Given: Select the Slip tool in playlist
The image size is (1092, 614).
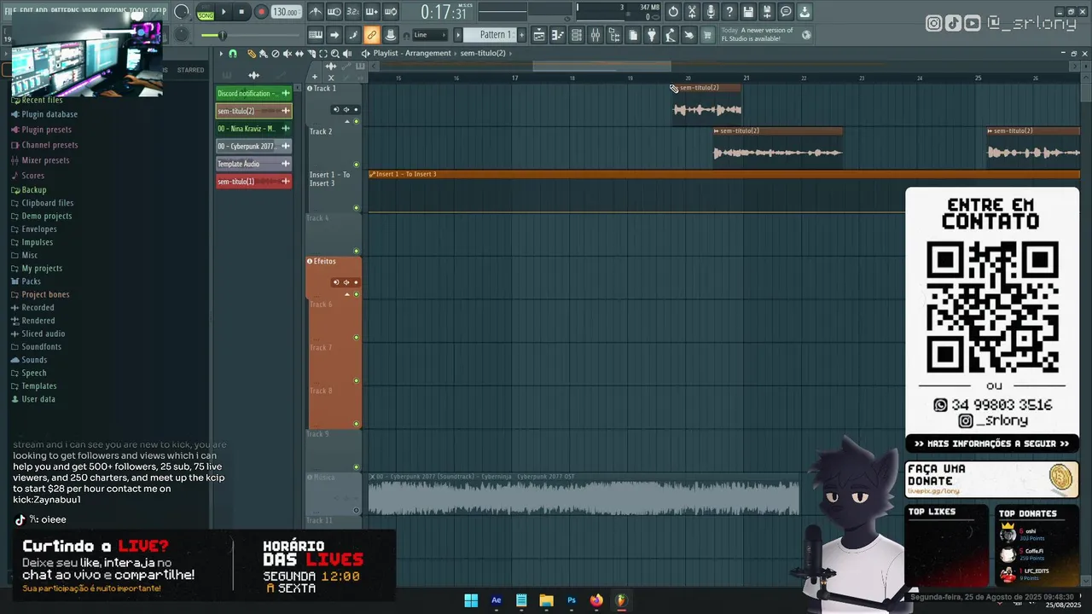Looking at the screenshot, I should [x=299, y=54].
